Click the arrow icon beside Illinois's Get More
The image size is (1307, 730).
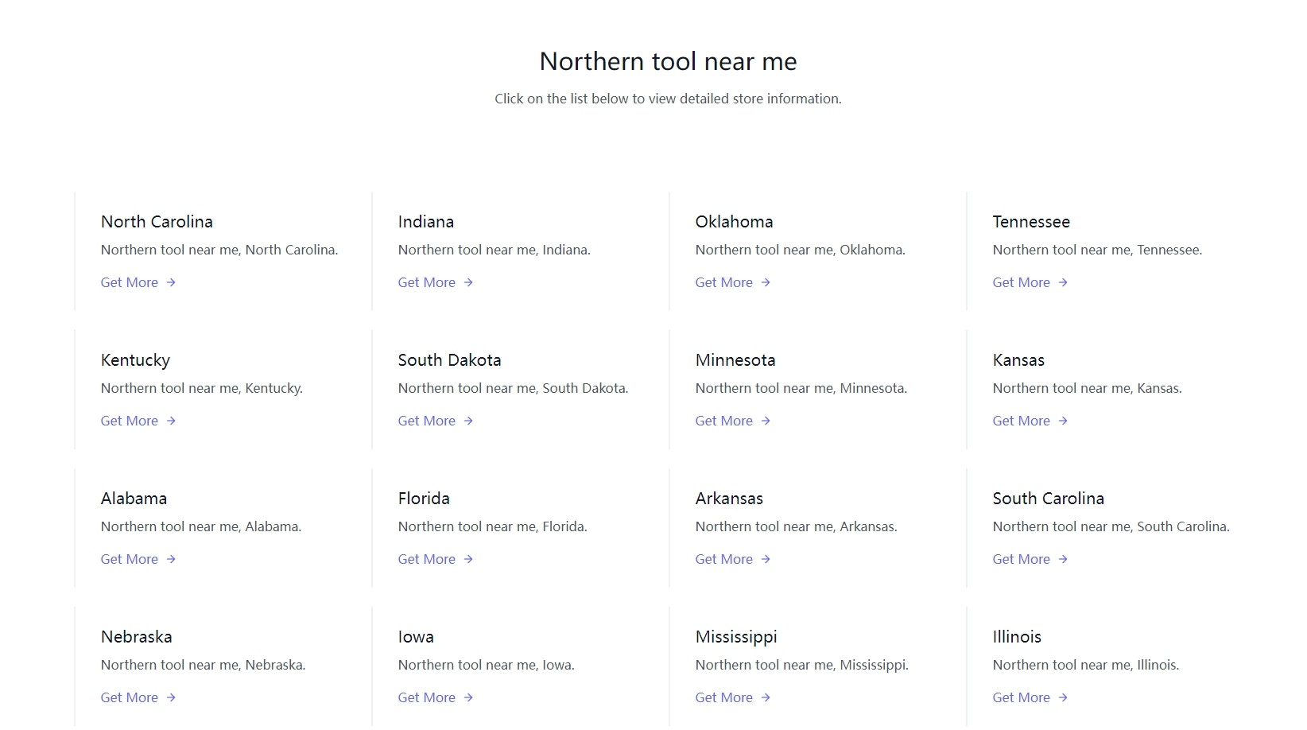tap(1063, 697)
